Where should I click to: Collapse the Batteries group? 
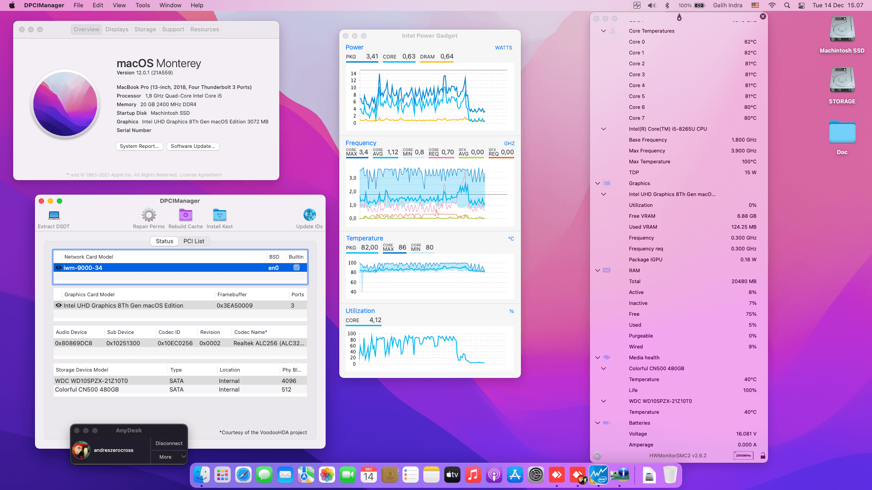[x=598, y=423]
